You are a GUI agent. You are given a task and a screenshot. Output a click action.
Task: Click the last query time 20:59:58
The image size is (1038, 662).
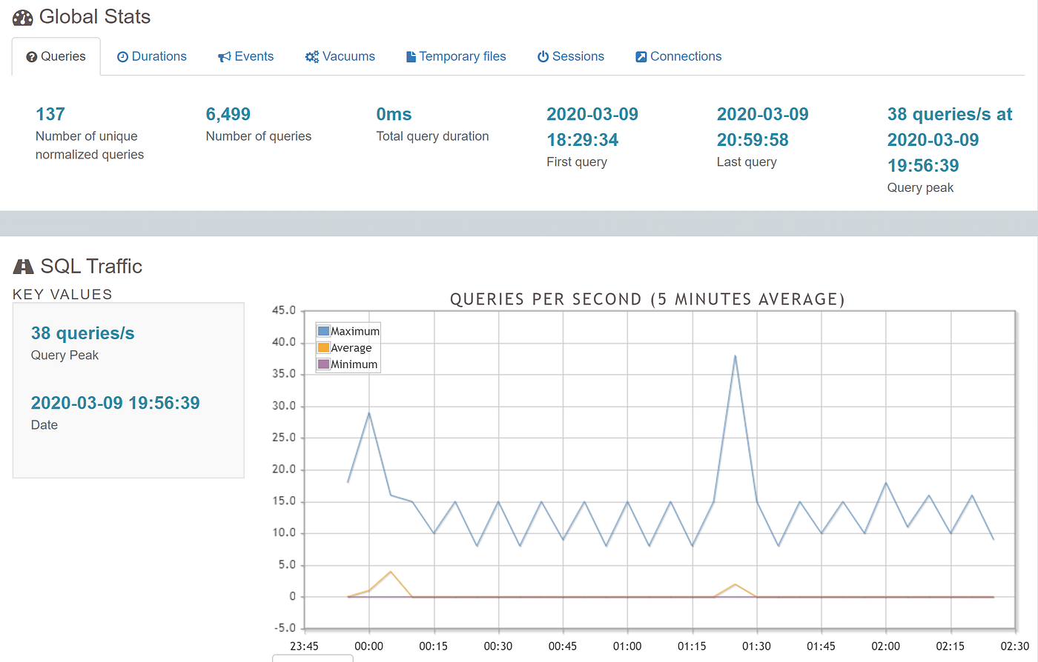tap(753, 140)
